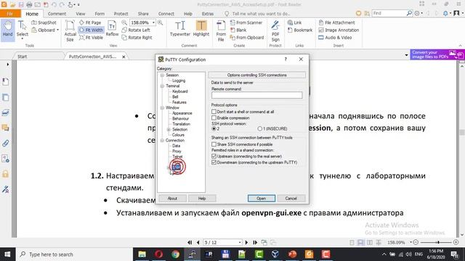Select SSH protocol version 2
This screenshot has height=261, width=465.
click(214, 129)
